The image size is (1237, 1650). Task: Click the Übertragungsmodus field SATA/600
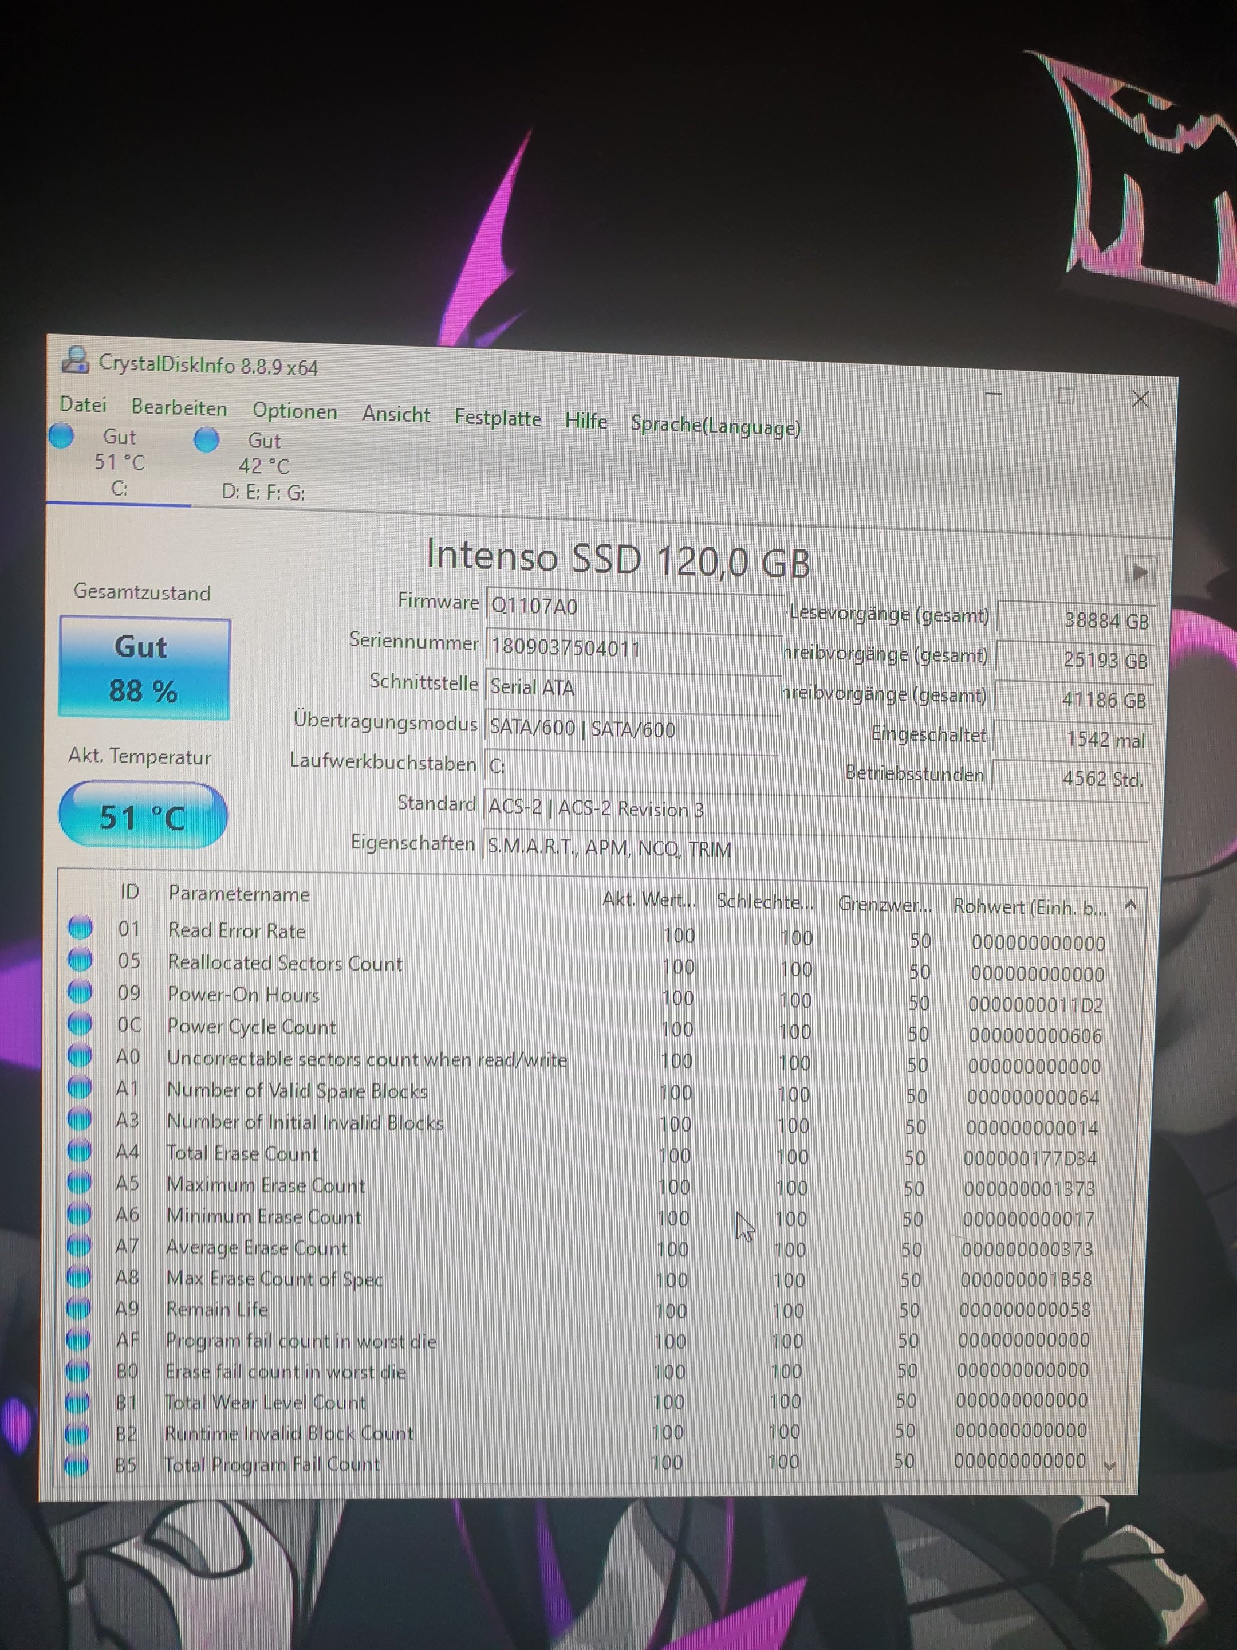(x=632, y=728)
